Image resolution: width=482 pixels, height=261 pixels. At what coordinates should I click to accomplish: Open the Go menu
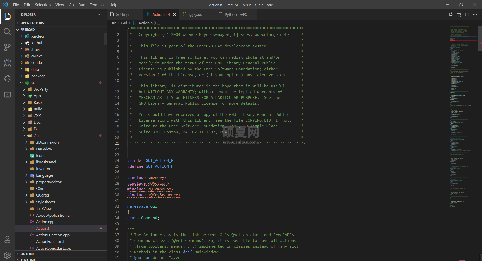[71, 5]
